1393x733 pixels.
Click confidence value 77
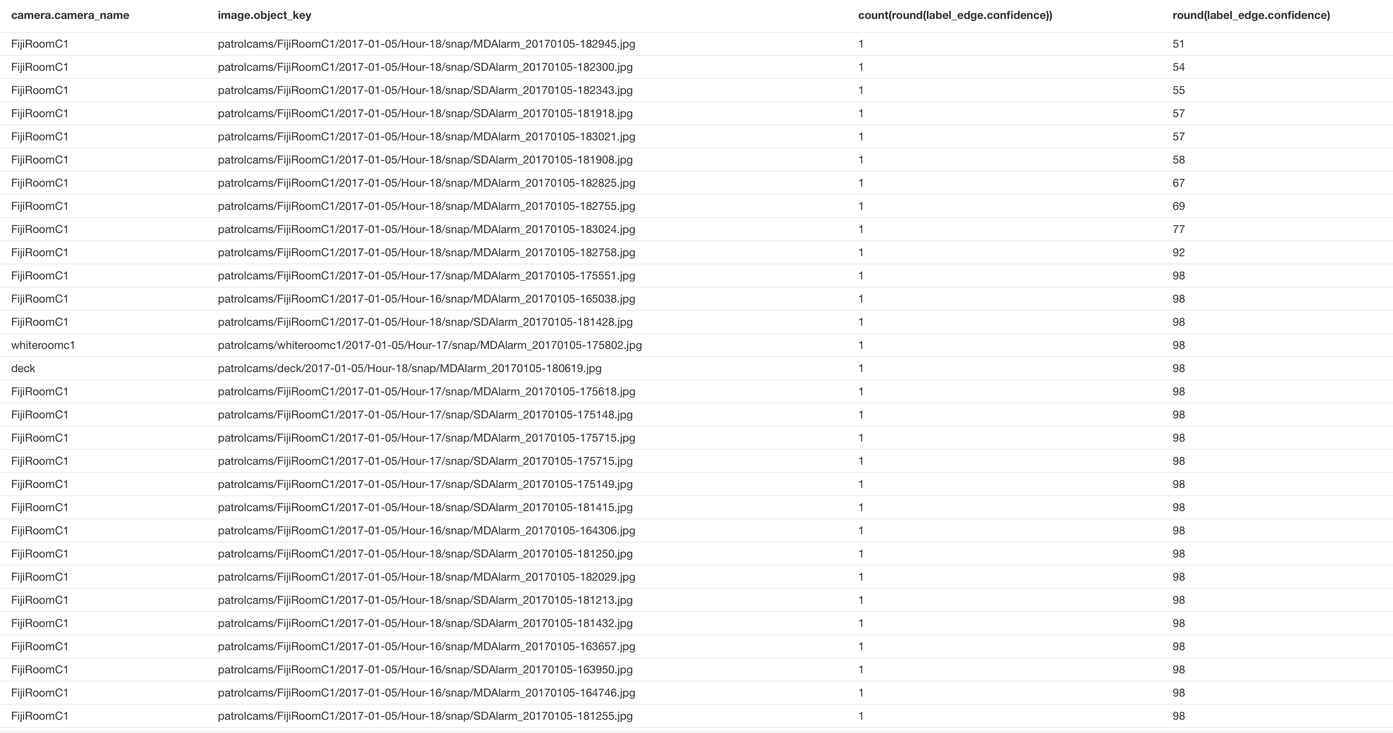point(1178,230)
